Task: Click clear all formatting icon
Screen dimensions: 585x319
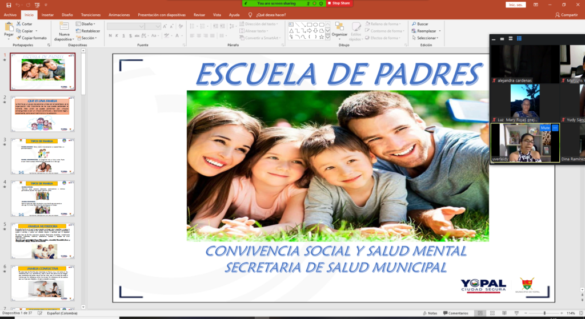Action: coord(181,26)
